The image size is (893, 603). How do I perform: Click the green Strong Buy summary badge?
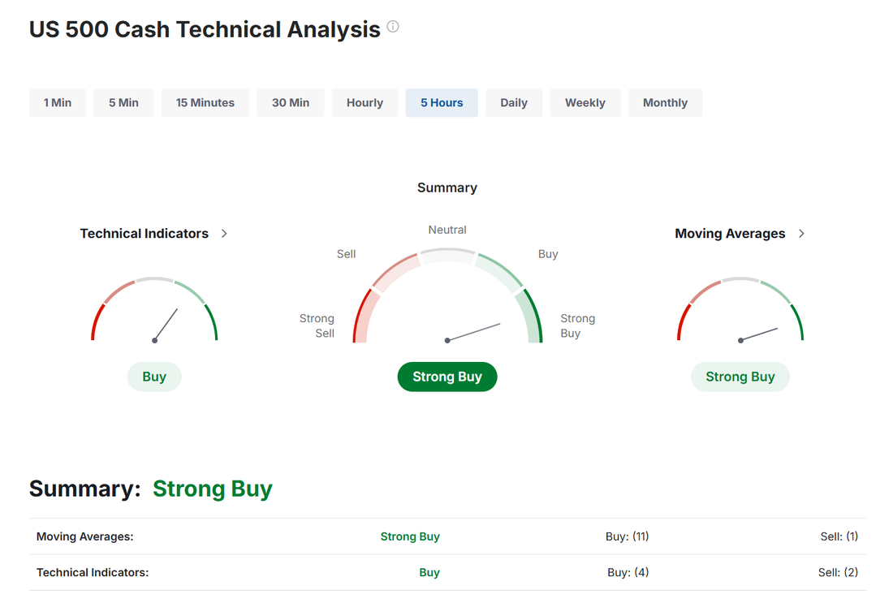[x=447, y=377]
